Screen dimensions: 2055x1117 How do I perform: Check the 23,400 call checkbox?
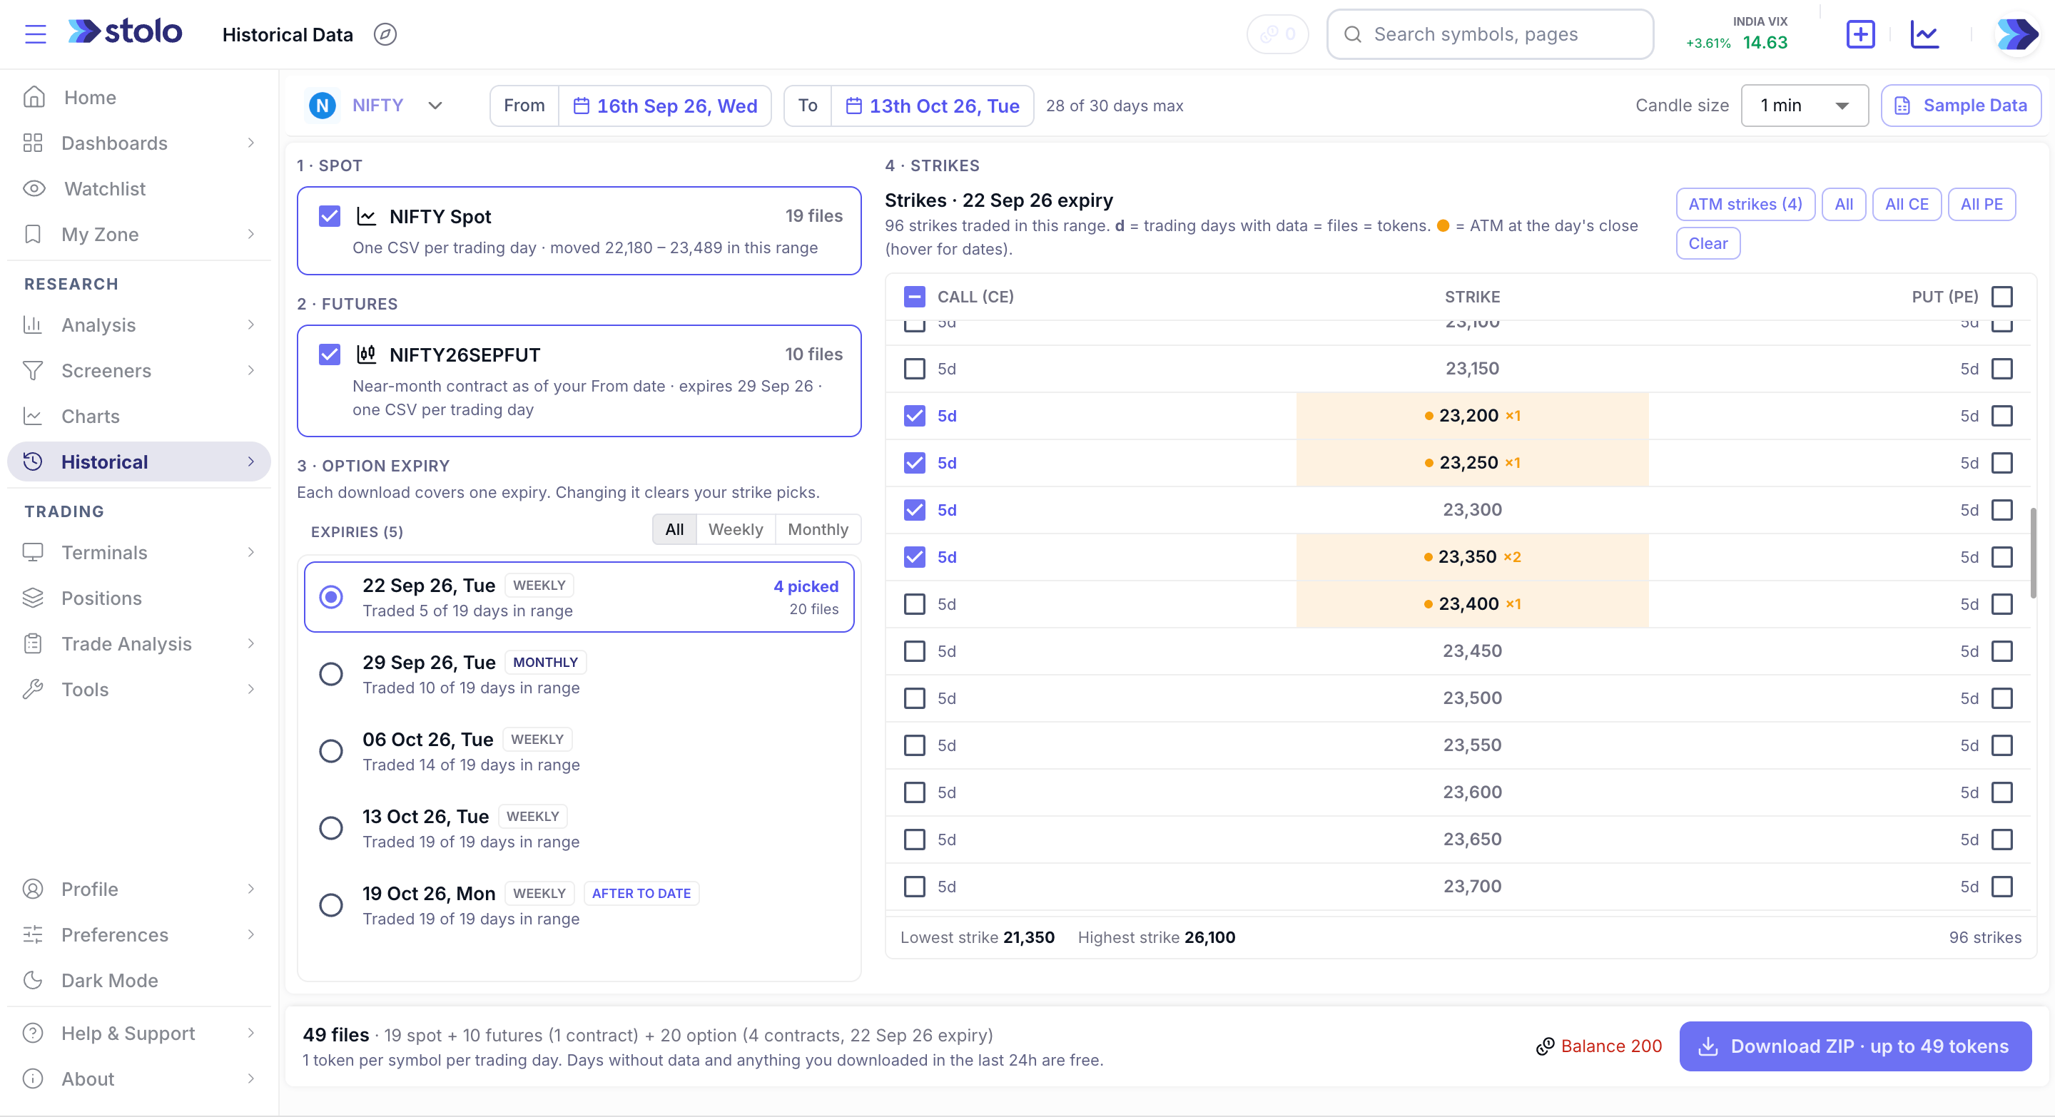pos(914,603)
